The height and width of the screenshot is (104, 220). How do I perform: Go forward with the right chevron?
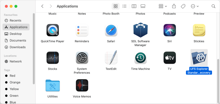point(51,6)
